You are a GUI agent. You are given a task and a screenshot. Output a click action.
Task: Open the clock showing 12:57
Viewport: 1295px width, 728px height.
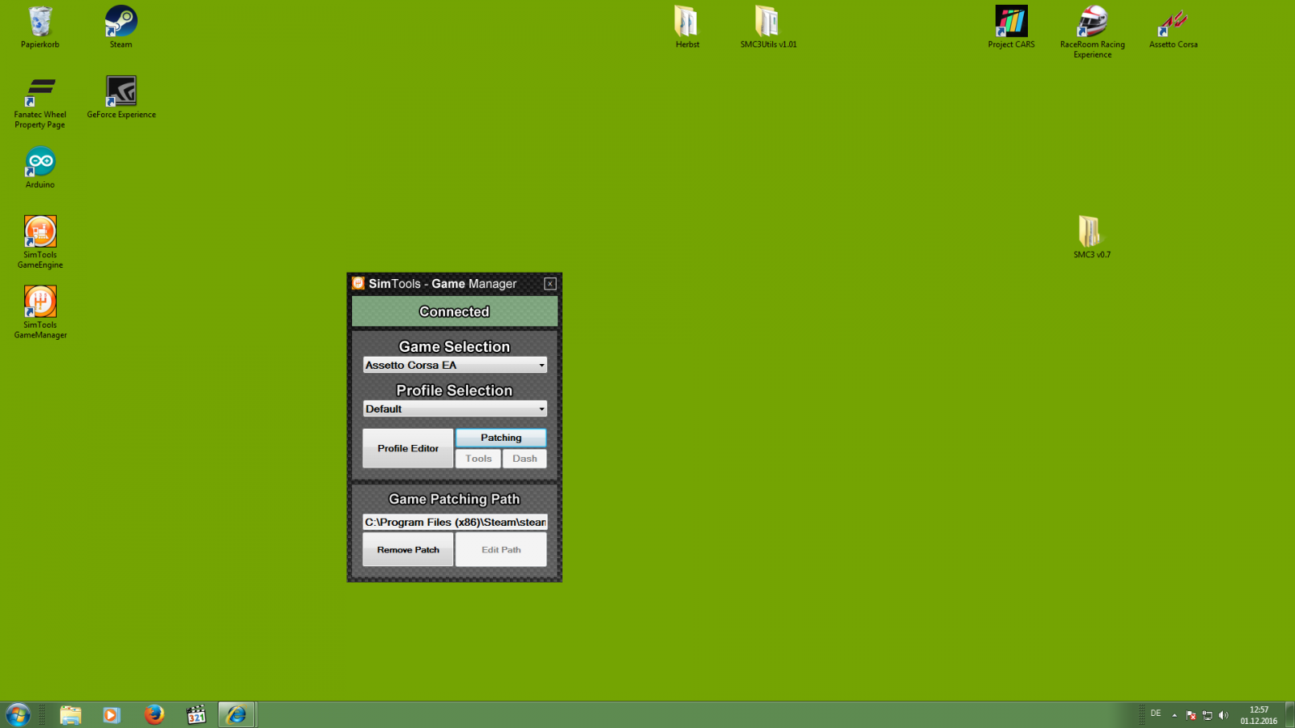coord(1259,715)
